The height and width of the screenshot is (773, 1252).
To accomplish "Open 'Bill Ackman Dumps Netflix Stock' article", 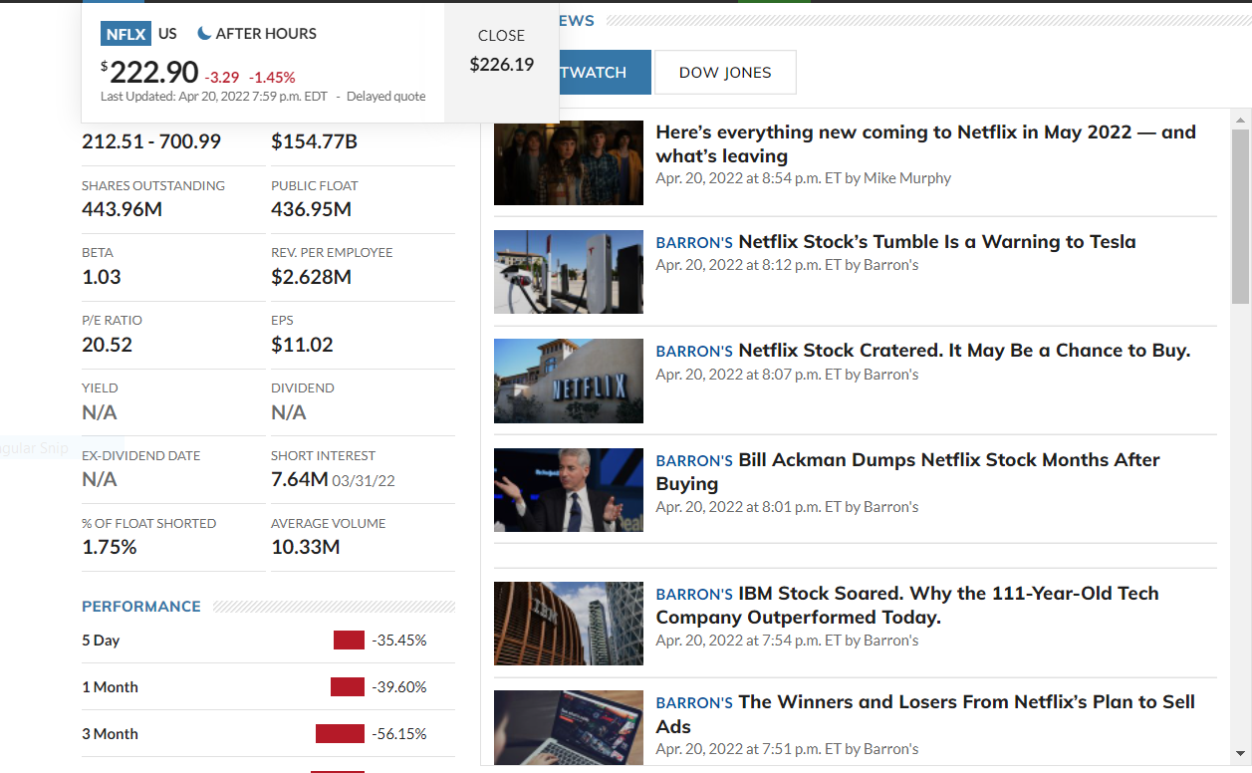I will pos(907,472).
